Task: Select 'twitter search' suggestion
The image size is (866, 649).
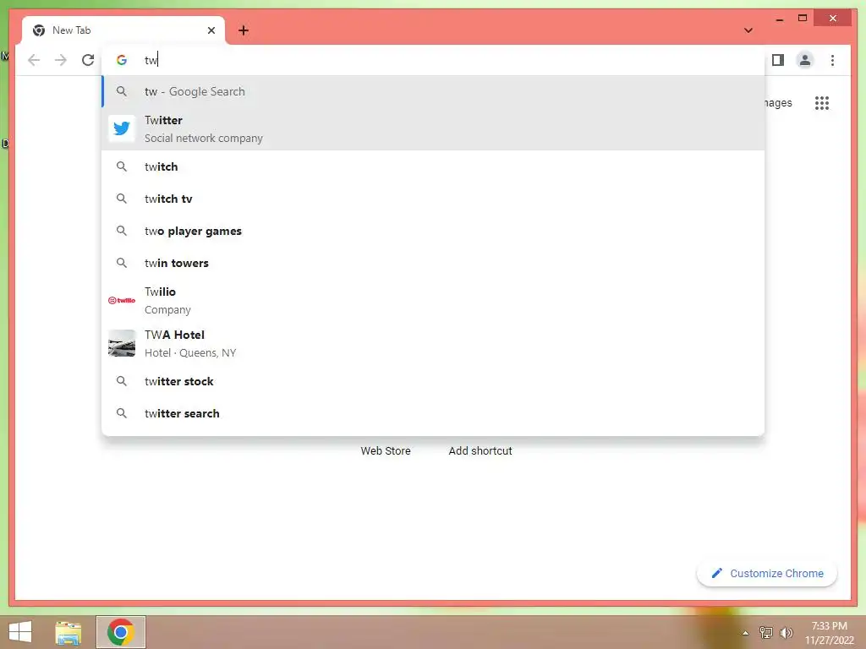Action: tap(433, 413)
